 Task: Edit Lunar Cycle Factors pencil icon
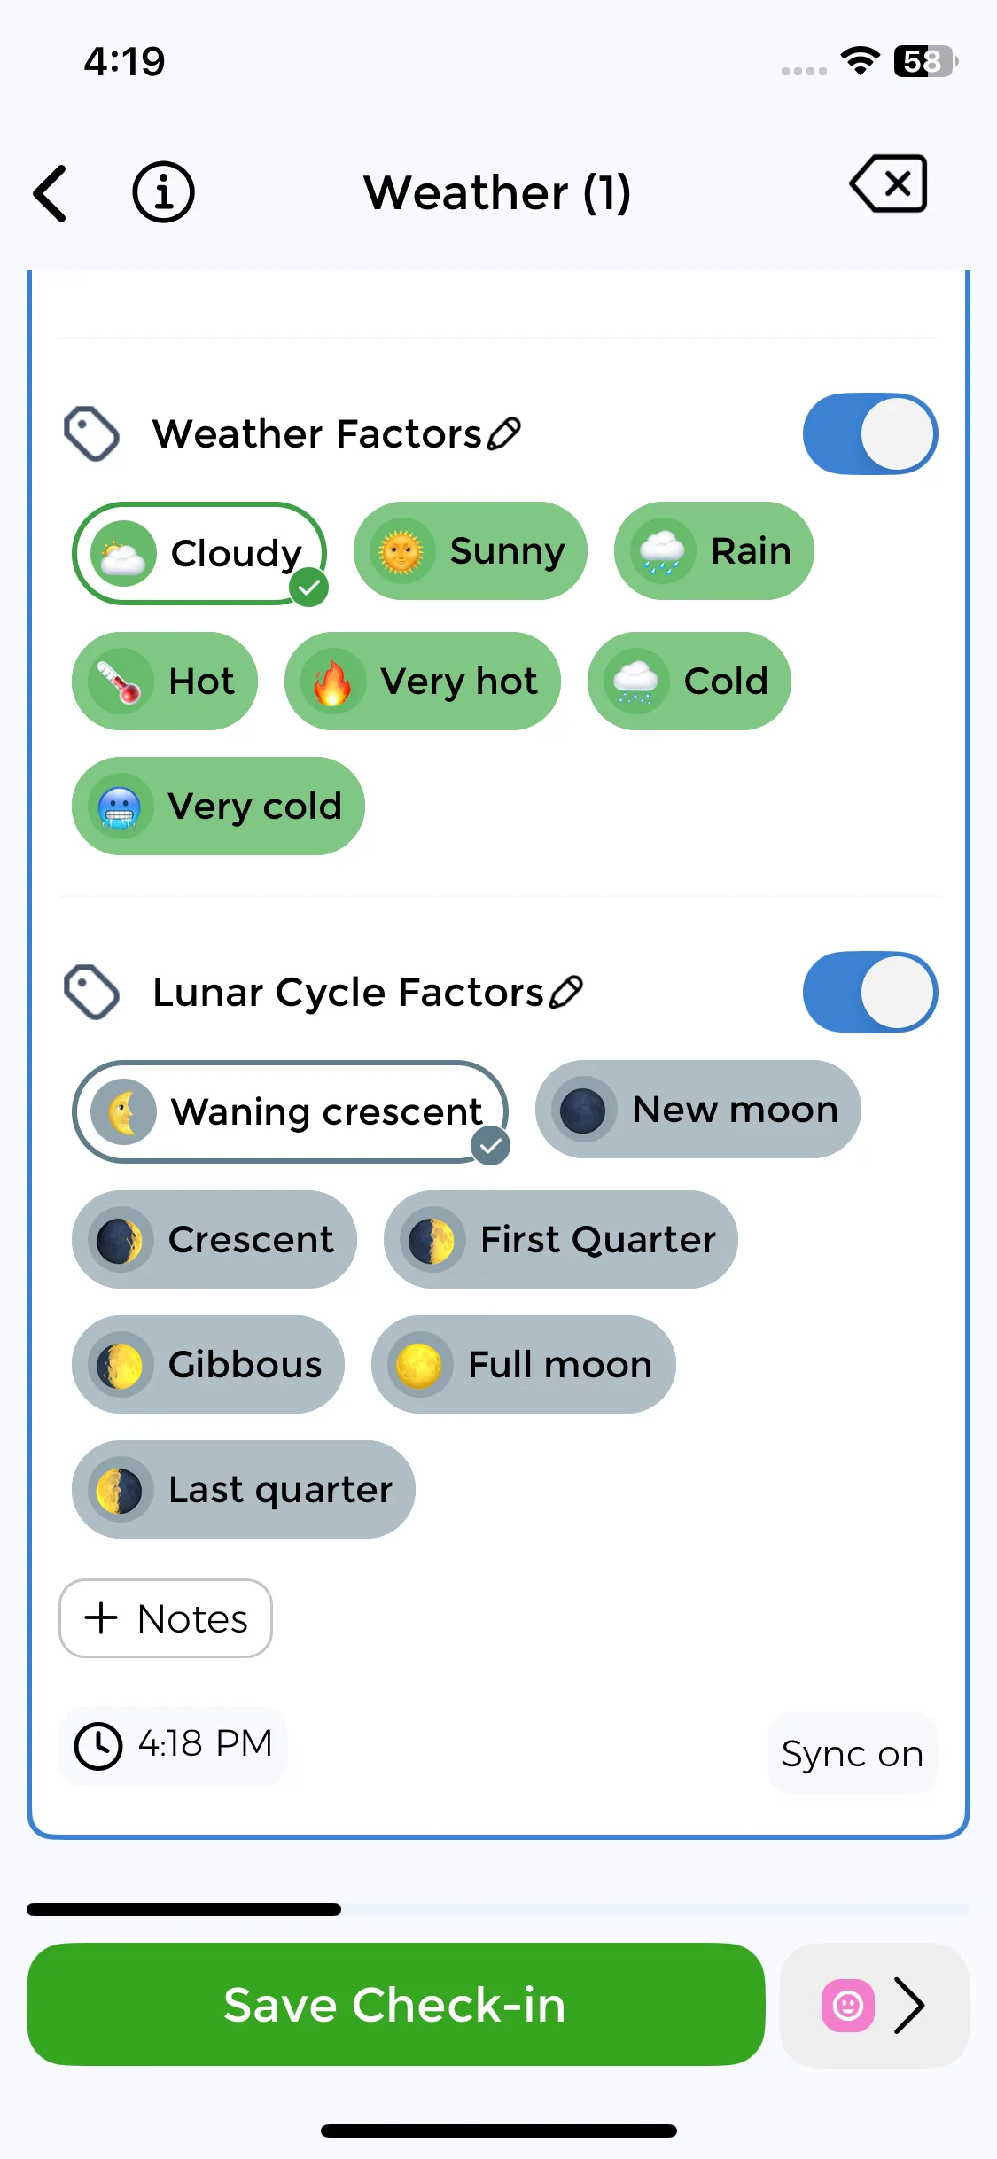coord(566,993)
